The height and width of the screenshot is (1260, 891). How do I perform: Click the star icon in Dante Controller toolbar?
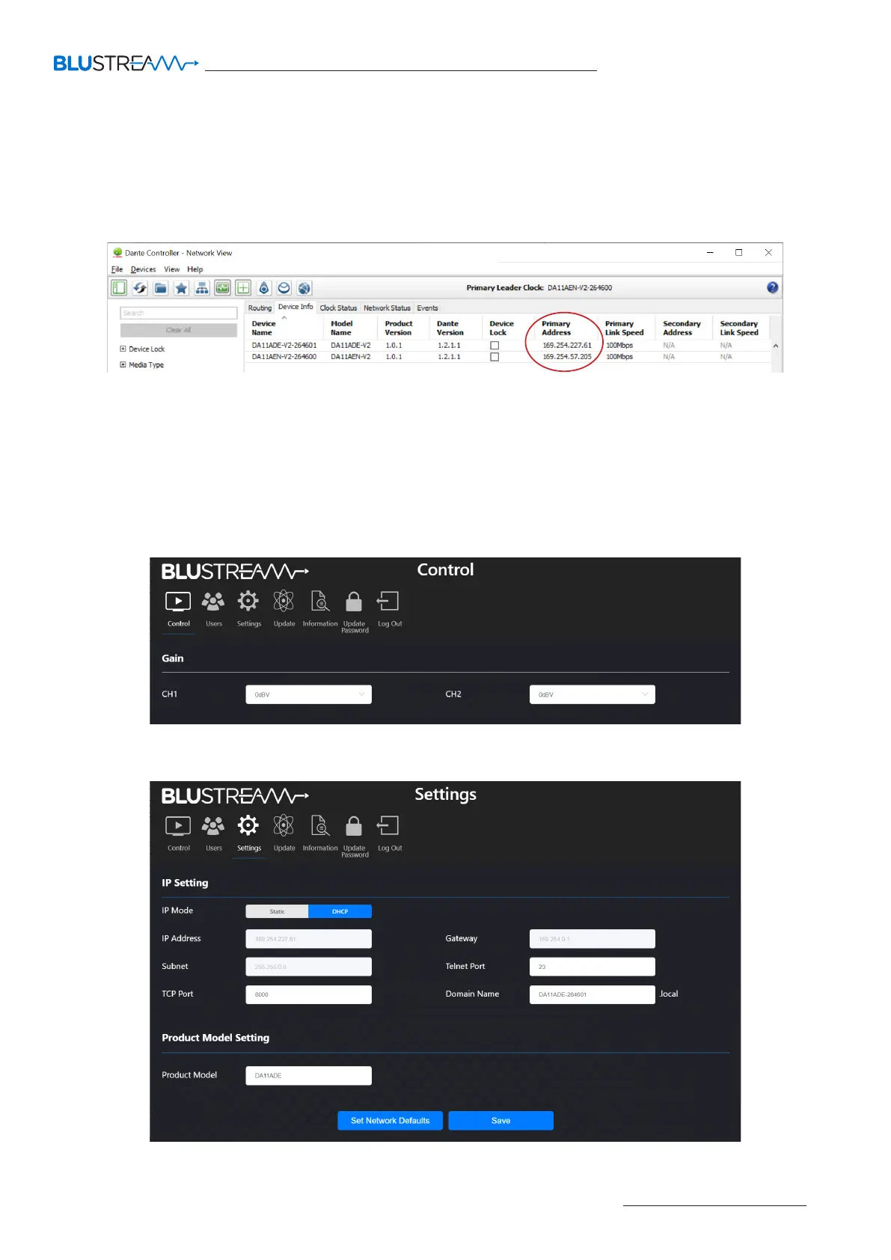click(181, 288)
